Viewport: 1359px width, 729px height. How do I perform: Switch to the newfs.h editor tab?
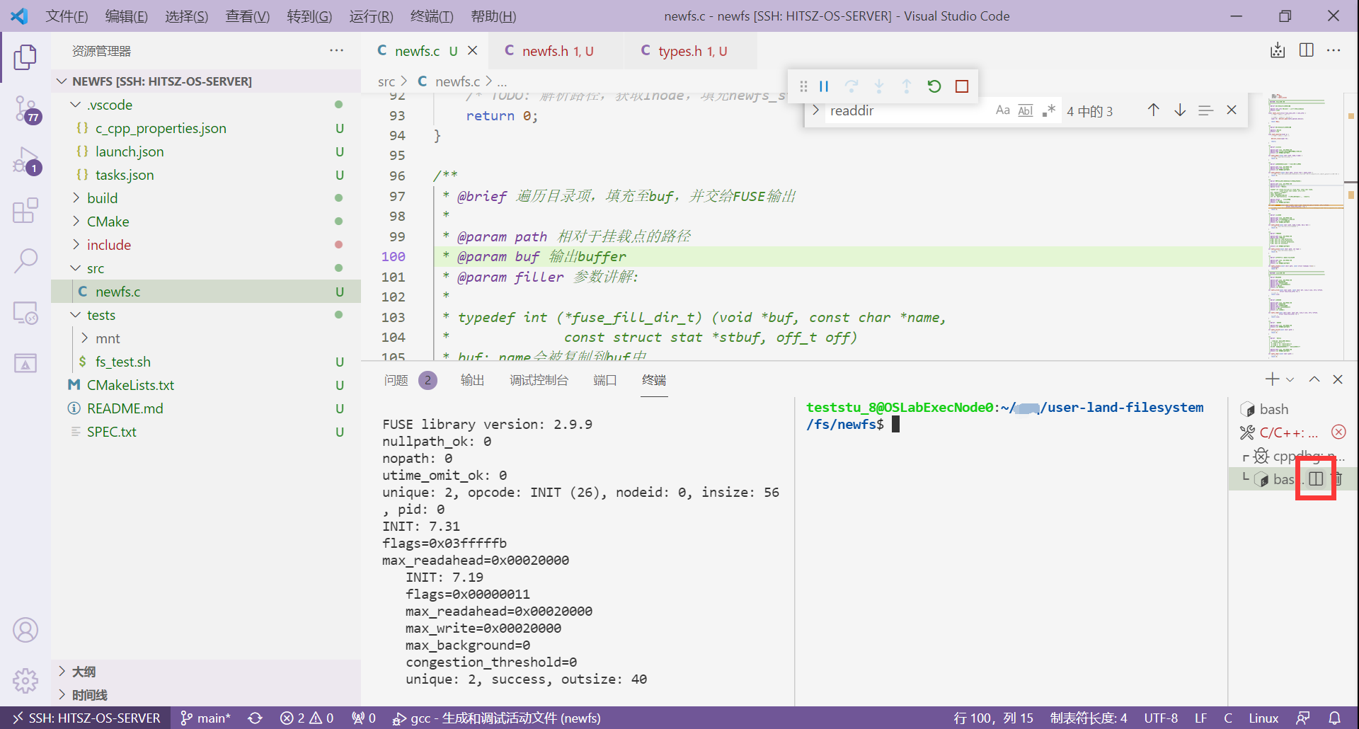(545, 51)
